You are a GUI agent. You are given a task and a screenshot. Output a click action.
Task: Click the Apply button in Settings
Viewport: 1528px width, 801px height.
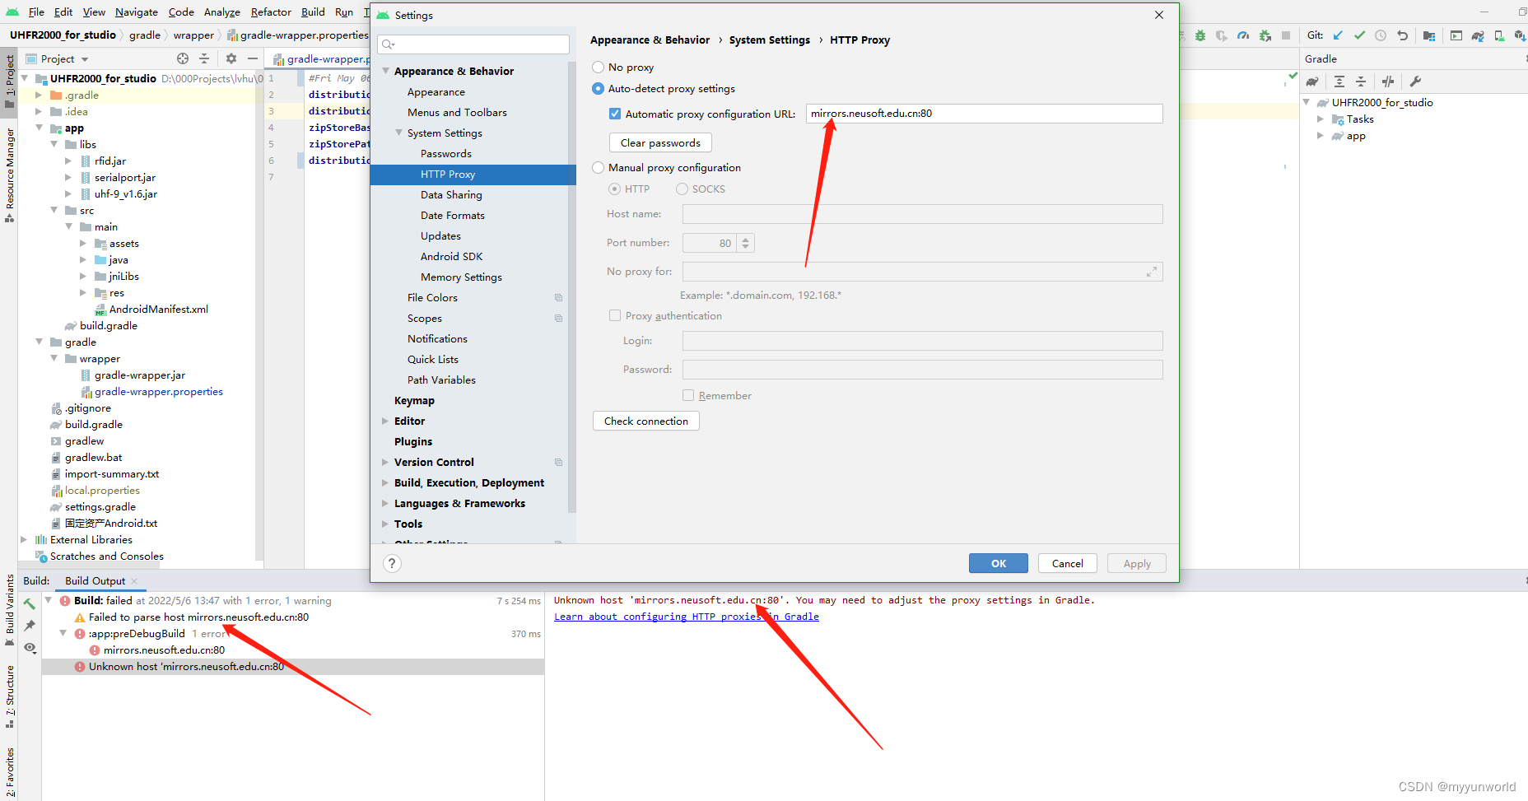[x=1137, y=564]
